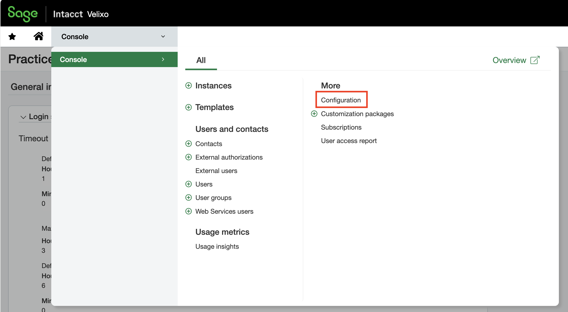Click the favorites star icon
This screenshot has width=568, height=312.
click(x=12, y=37)
